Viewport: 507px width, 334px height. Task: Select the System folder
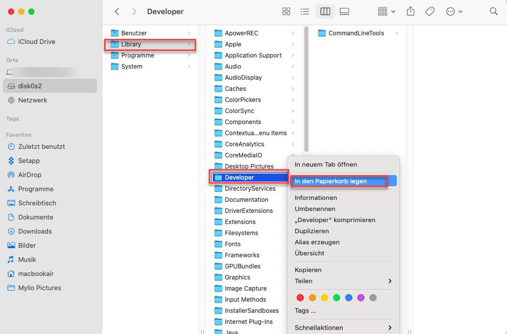click(x=151, y=67)
